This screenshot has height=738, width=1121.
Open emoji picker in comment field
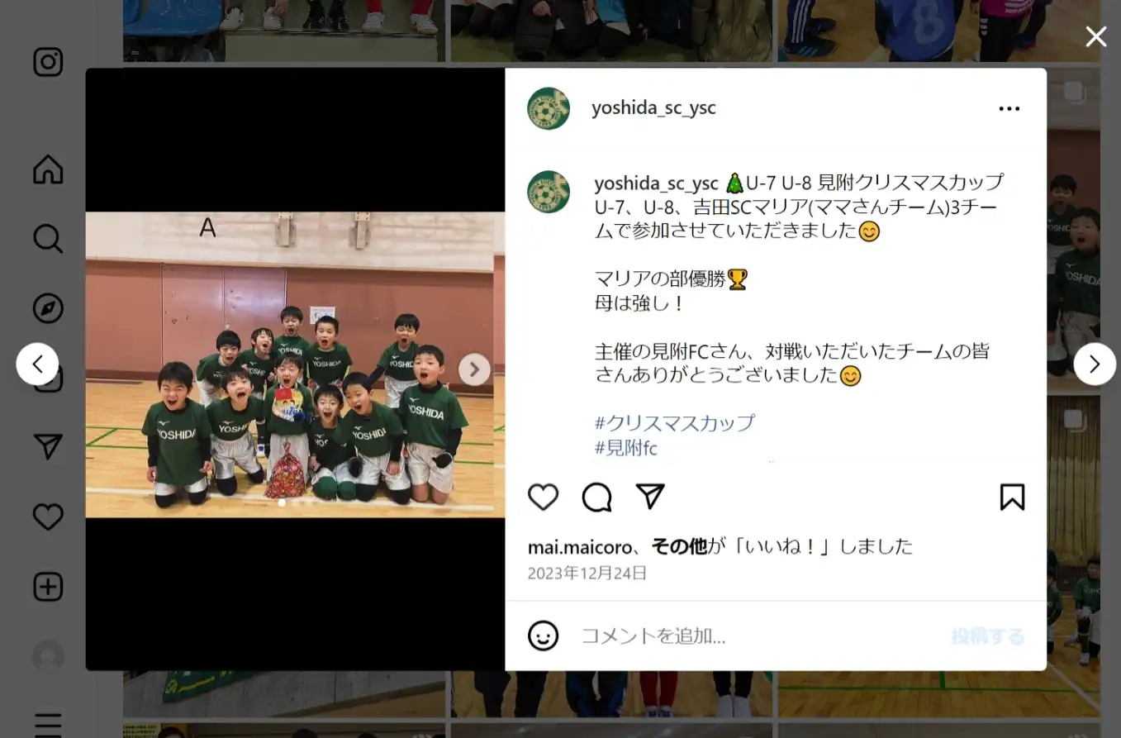pos(543,636)
